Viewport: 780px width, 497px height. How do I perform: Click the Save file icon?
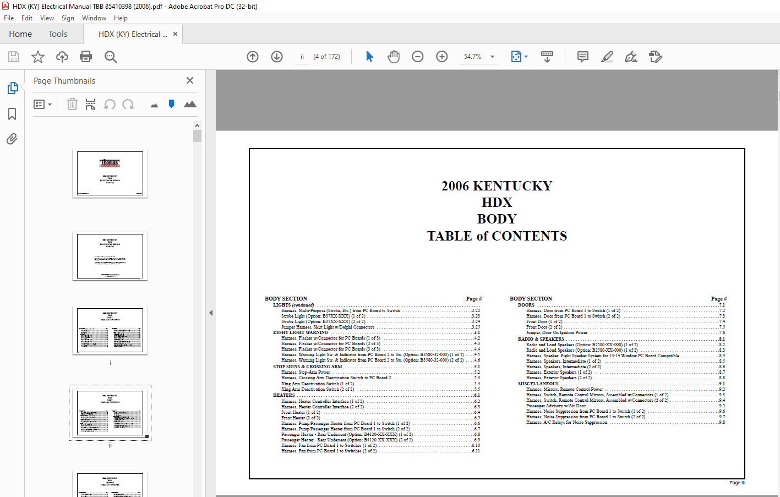pyautogui.click(x=14, y=57)
